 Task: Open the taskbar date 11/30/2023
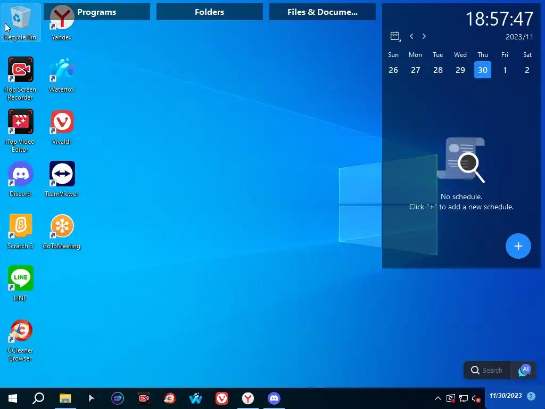pyautogui.click(x=506, y=396)
